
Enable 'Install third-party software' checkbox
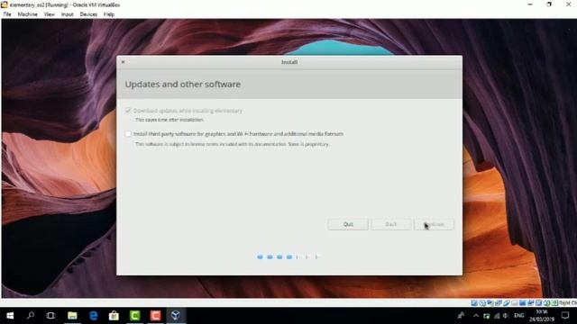coord(128,134)
